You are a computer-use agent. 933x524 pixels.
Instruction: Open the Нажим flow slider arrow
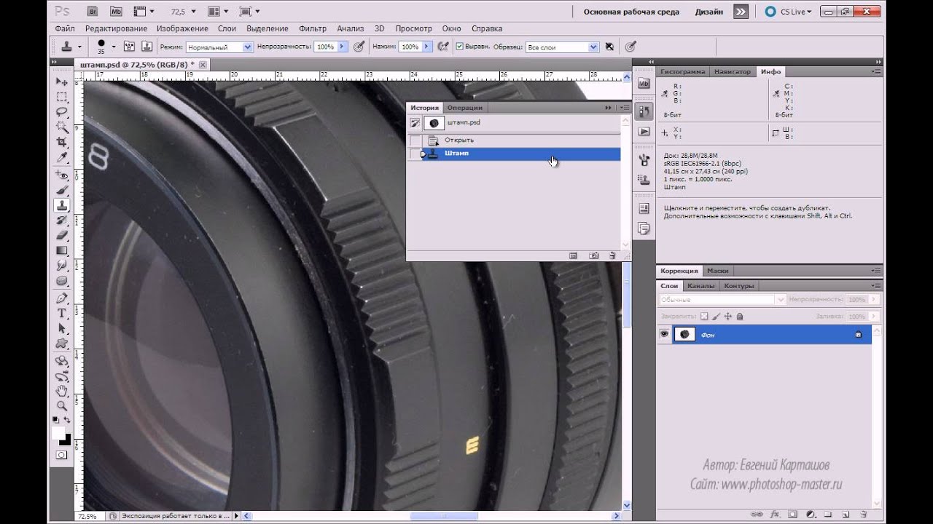pos(426,47)
